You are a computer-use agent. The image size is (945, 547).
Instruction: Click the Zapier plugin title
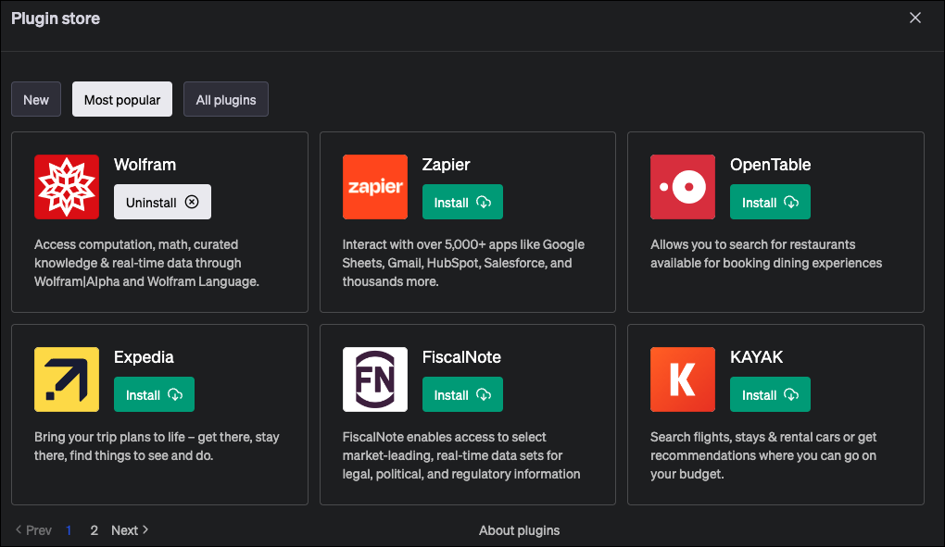coord(446,164)
